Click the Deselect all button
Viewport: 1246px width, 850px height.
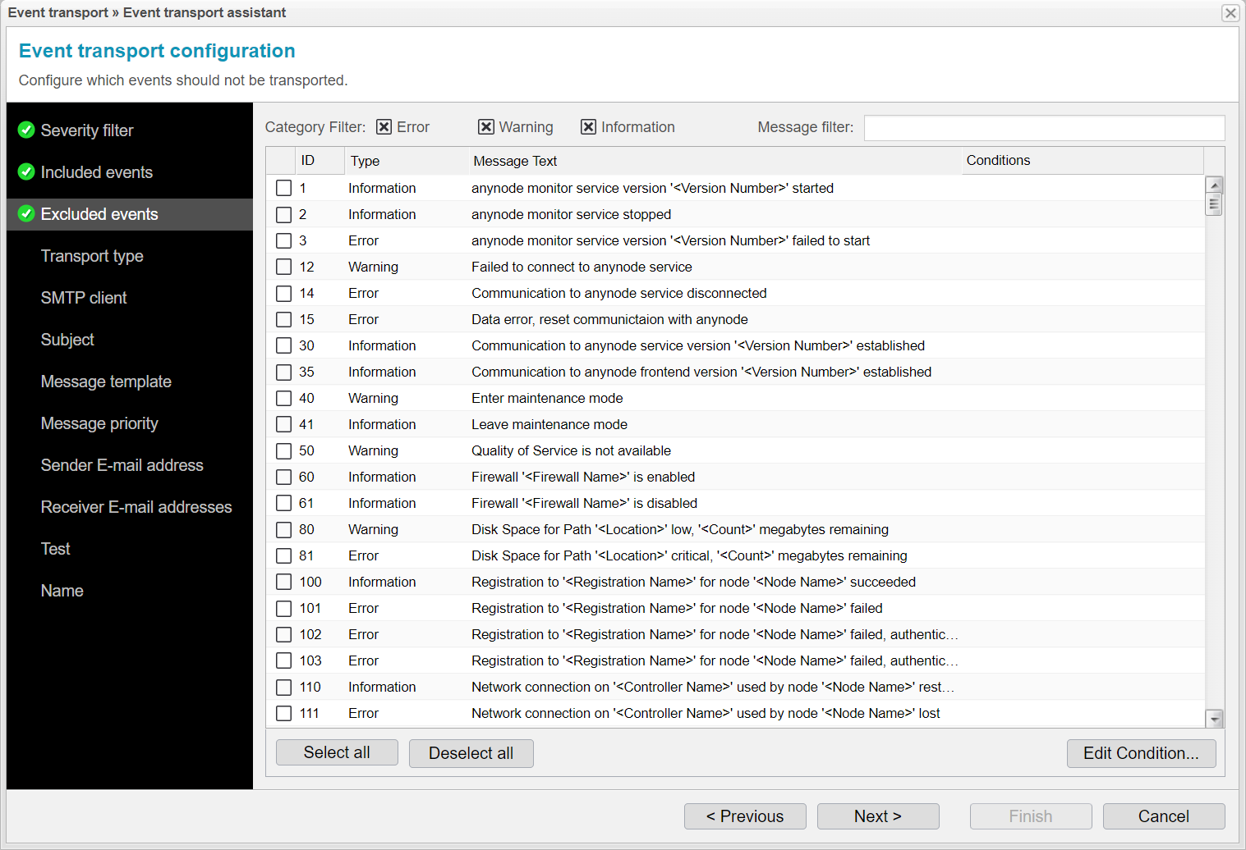point(471,752)
